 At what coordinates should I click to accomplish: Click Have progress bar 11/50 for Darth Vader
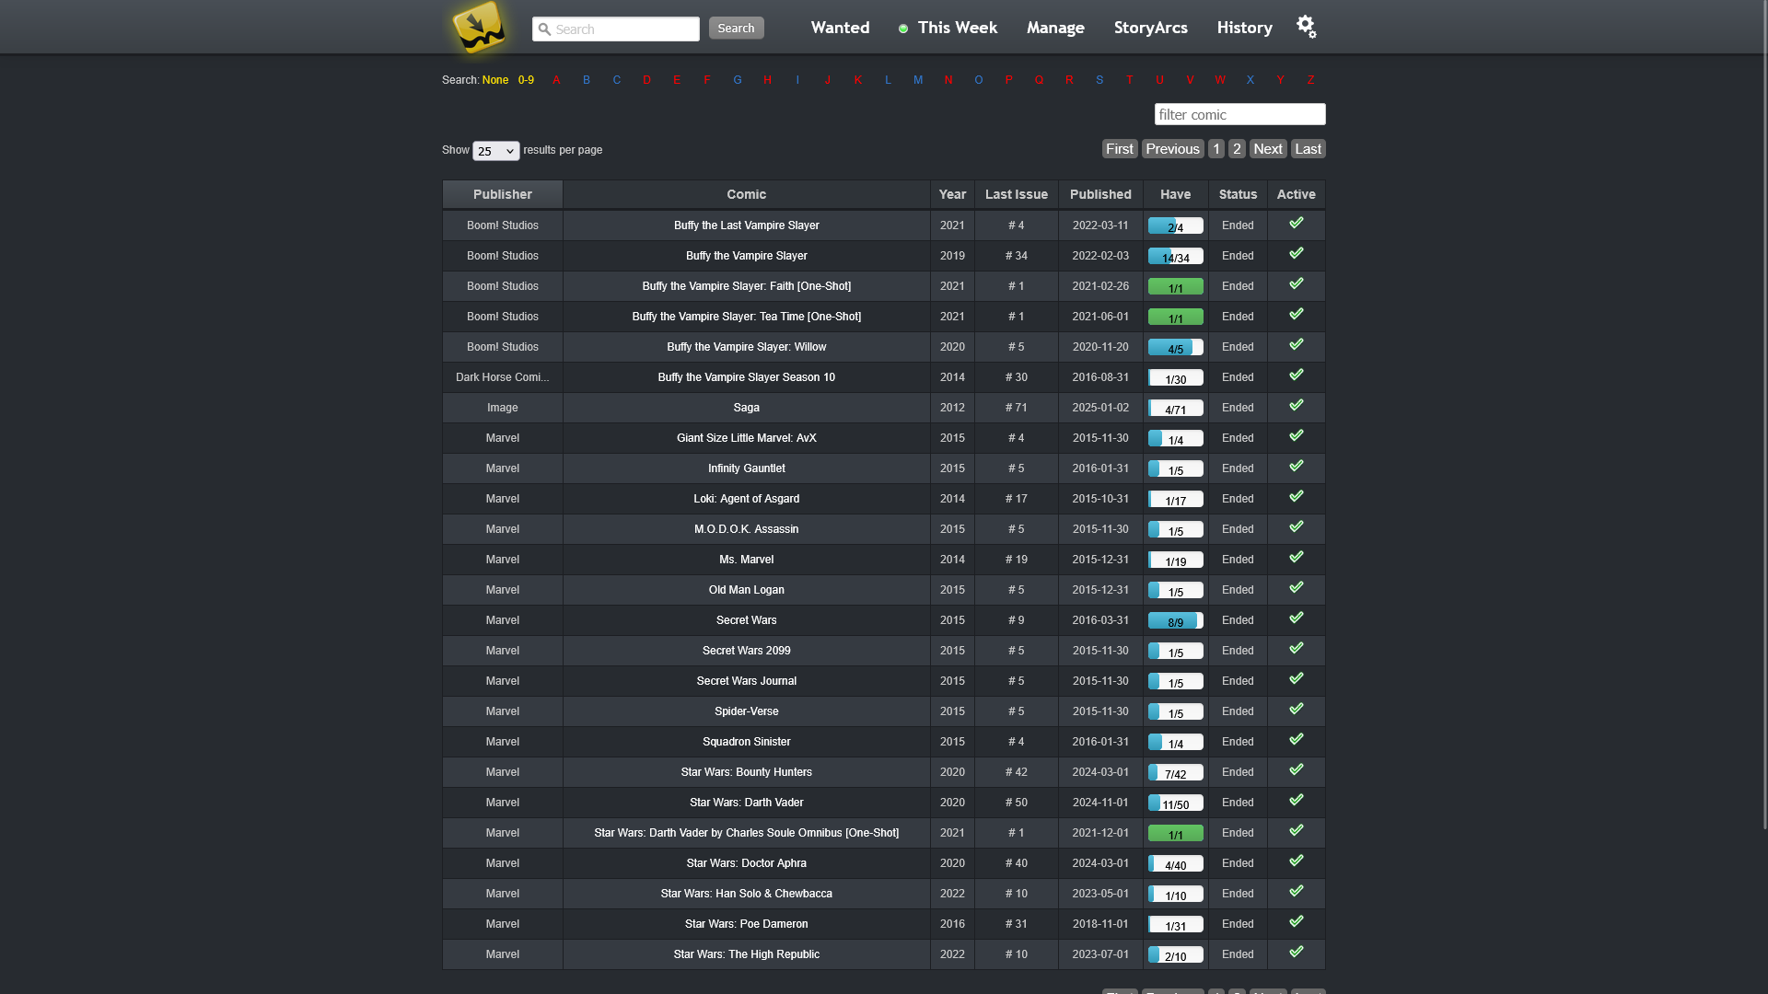point(1175,803)
